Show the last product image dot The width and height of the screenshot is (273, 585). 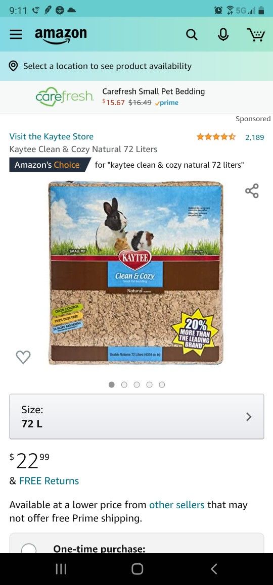[162, 384]
